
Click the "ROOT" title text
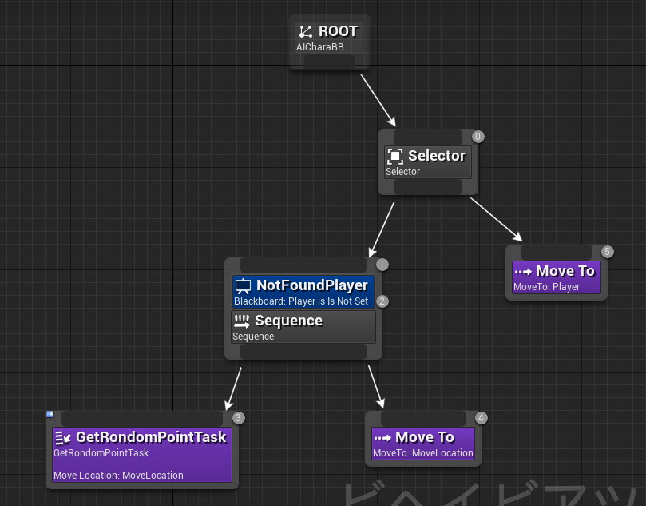pos(339,31)
